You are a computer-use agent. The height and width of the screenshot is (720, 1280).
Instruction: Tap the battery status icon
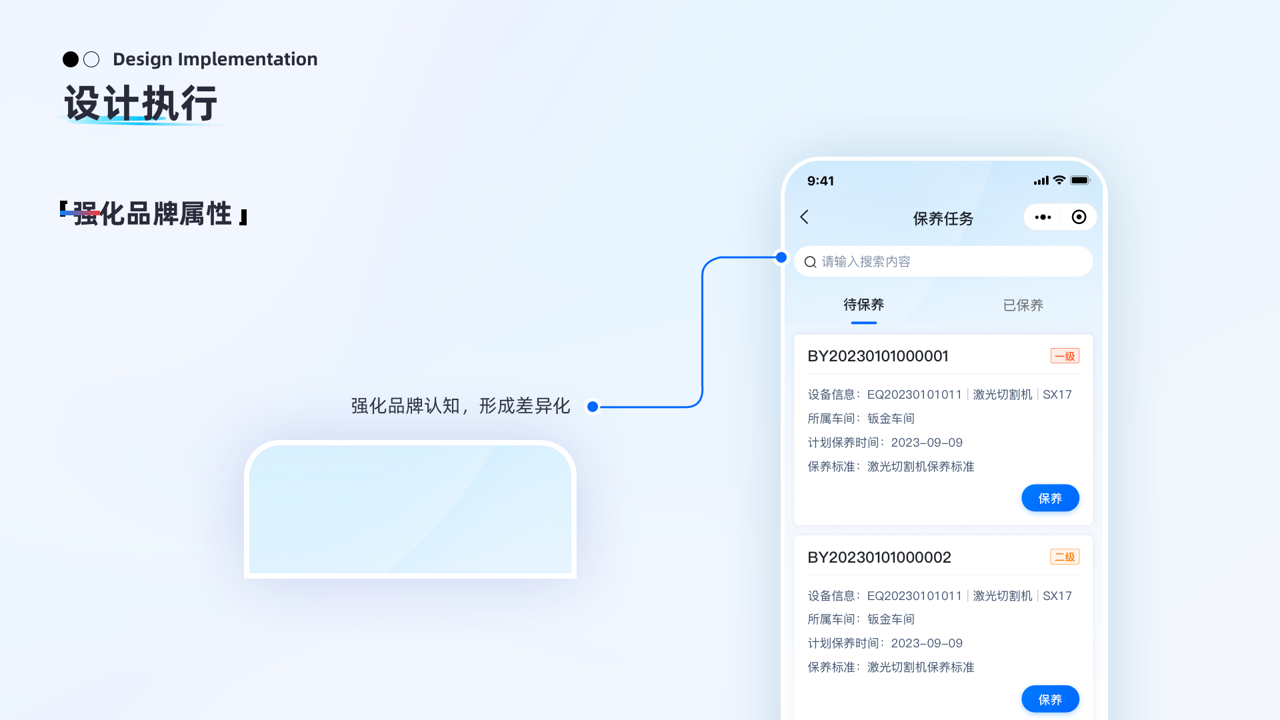[x=1080, y=181]
